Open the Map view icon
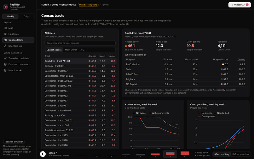 click(5, 28)
